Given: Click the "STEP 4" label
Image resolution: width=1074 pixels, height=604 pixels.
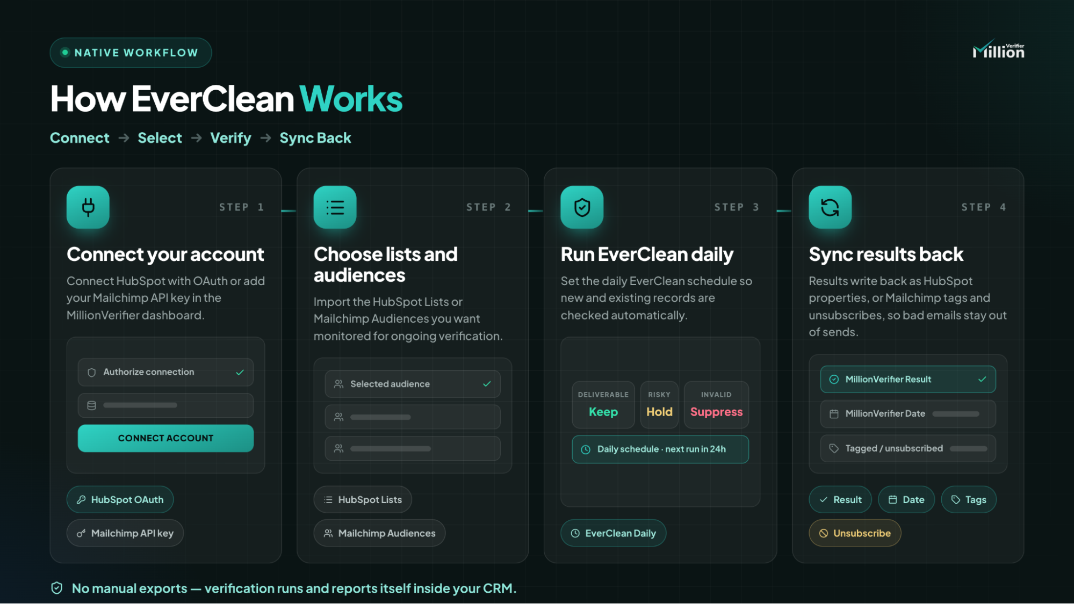Looking at the screenshot, I should point(984,207).
